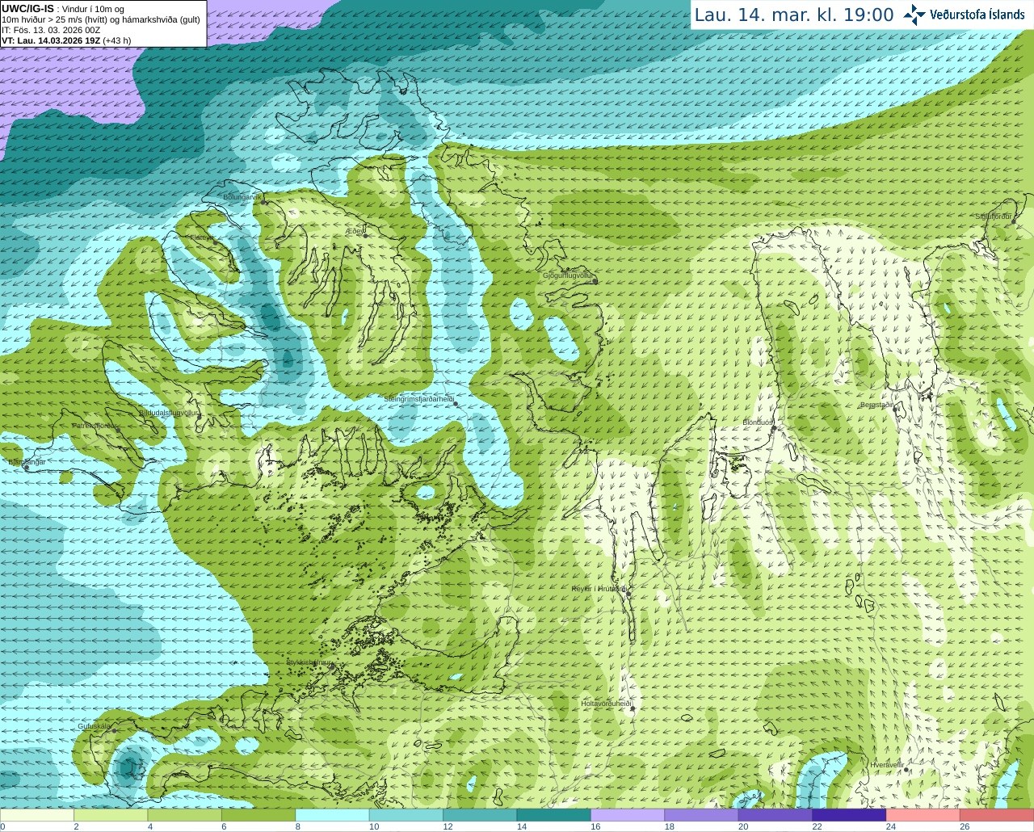Viewport: 1034px width, 832px height.
Task: Click the 16–18 m/s lavender legend swatch
Action: tap(628, 815)
